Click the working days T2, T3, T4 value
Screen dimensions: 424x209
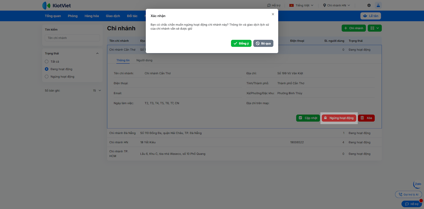(162, 103)
